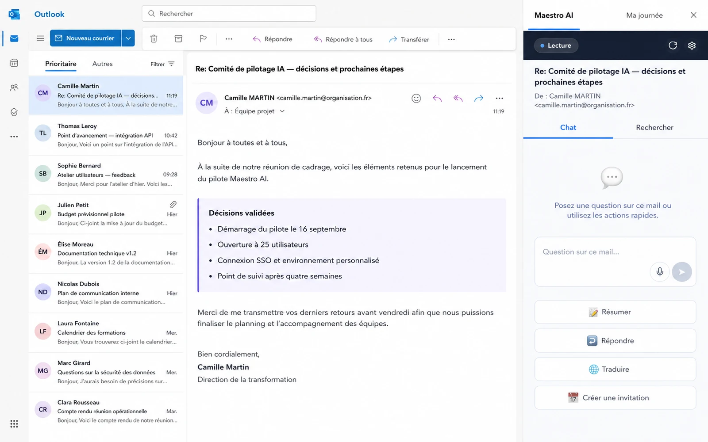Viewport: 708px width, 442px height.
Task: Delete the email with trash icon
Action: [154, 39]
